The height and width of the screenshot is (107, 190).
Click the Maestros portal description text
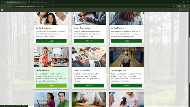pyautogui.click(x=51, y=77)
